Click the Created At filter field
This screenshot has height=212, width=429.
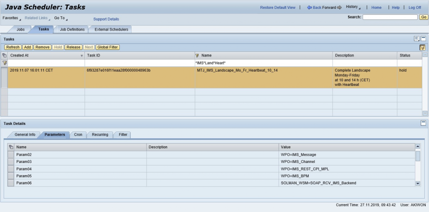pos(46,63)
